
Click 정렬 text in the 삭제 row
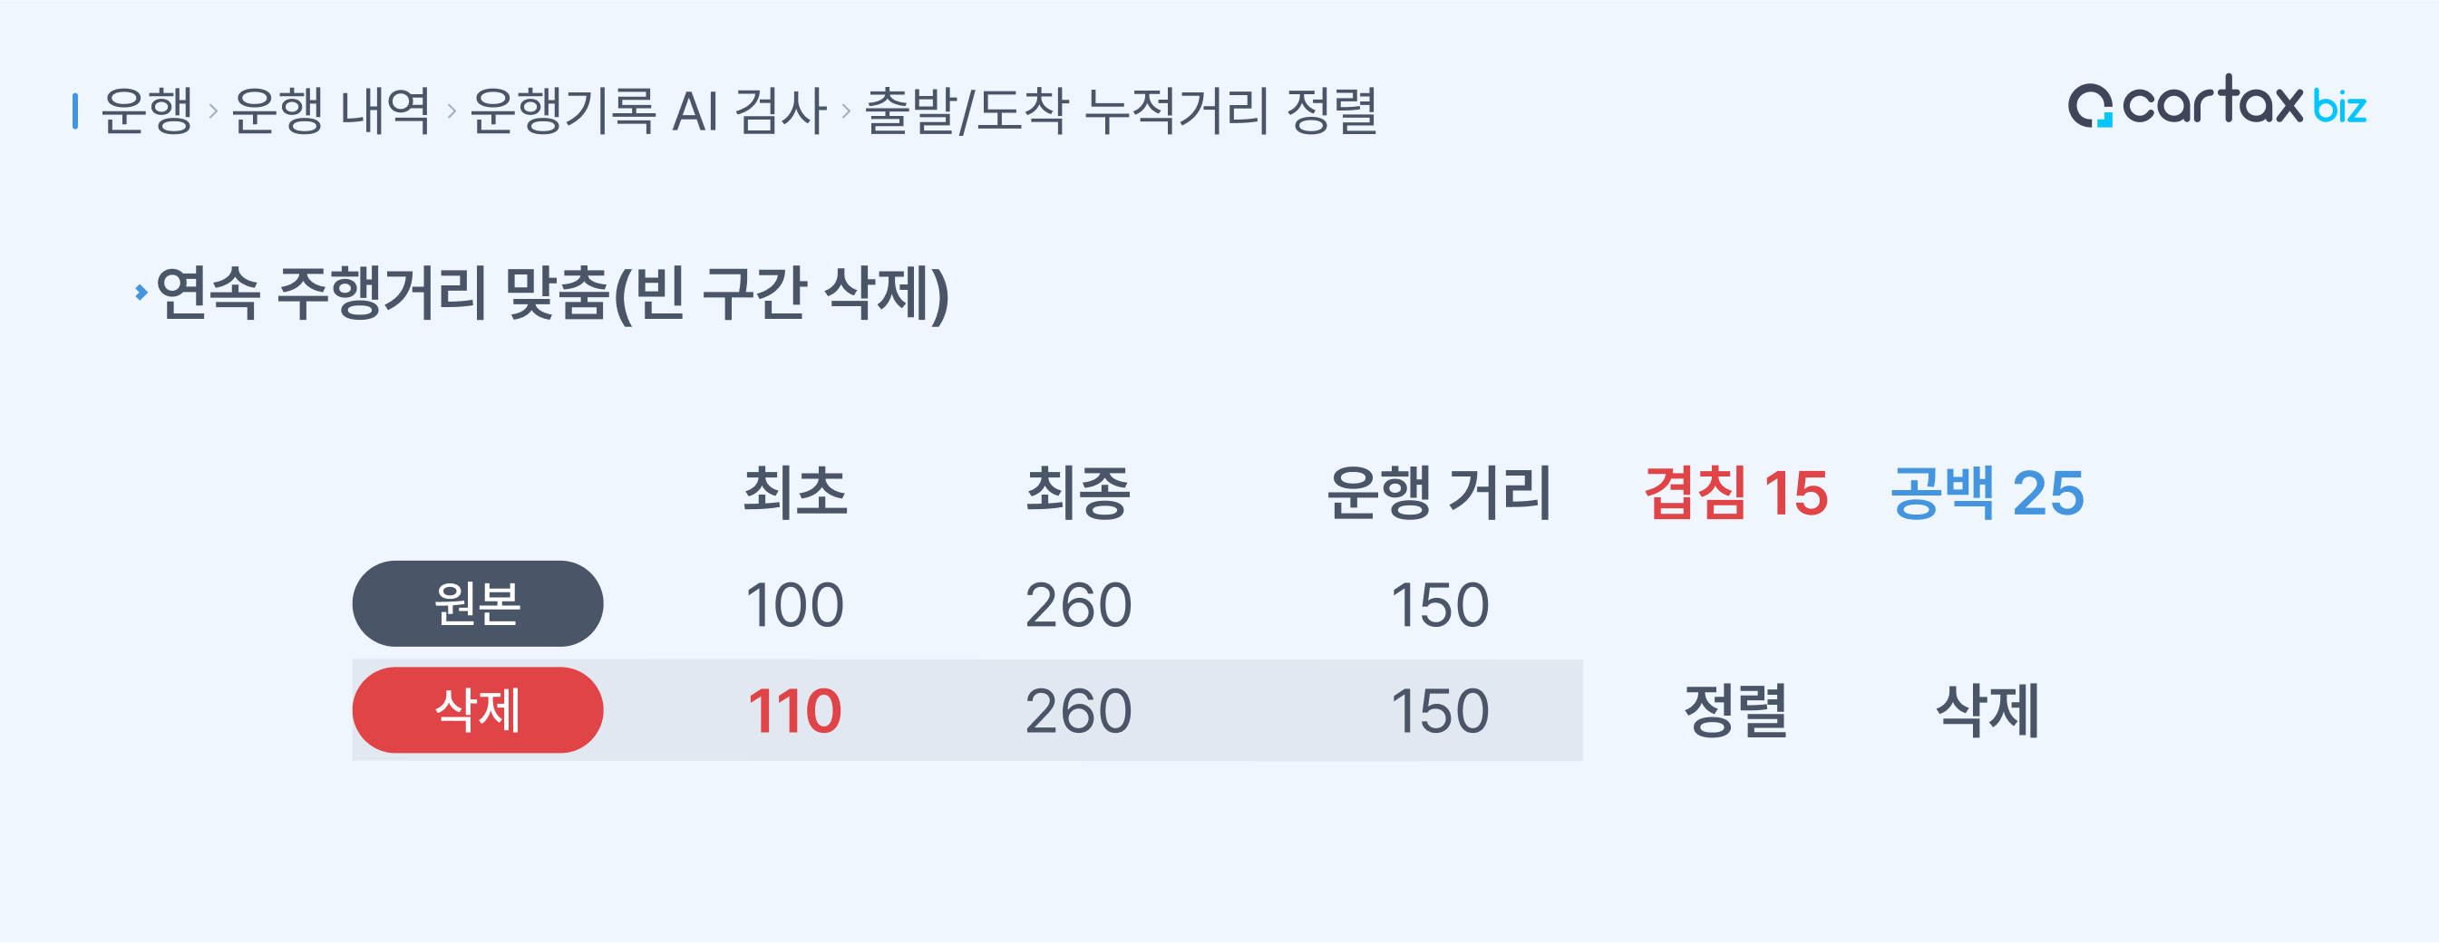1735,710
